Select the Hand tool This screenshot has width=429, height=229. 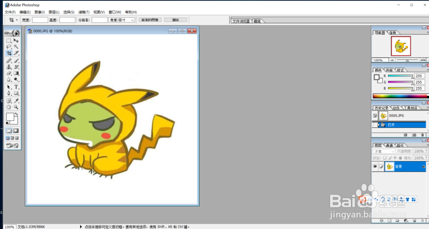tap(9, 107)
